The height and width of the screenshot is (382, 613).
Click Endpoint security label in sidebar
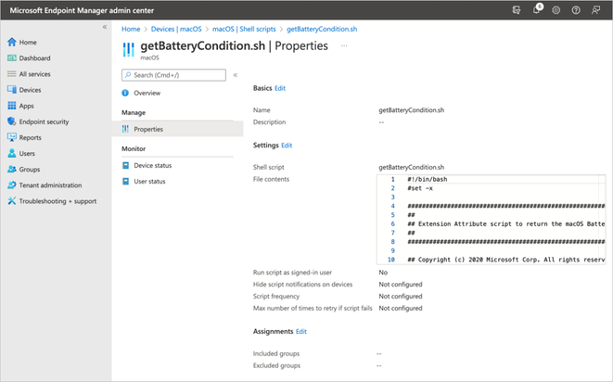click(x=44, y=121)
